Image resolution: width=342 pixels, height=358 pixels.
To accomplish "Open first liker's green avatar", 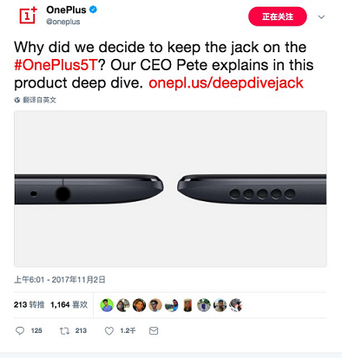I will point(107,305).
